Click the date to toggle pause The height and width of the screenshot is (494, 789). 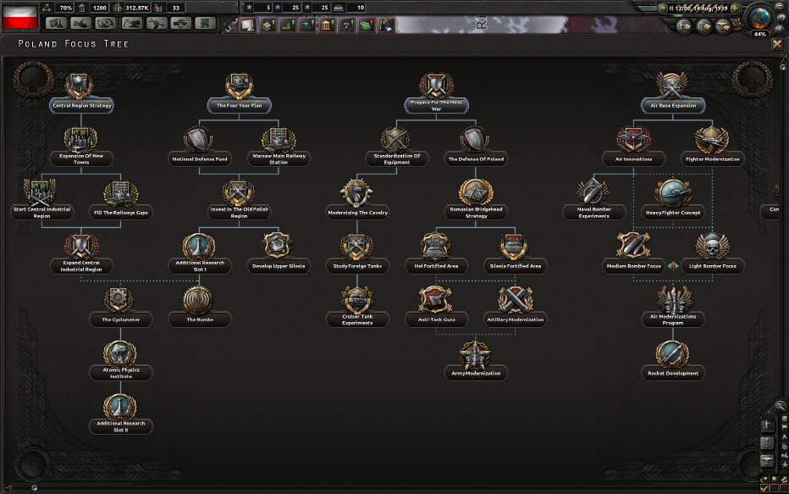pyautogui.click(x=701, y=8)
